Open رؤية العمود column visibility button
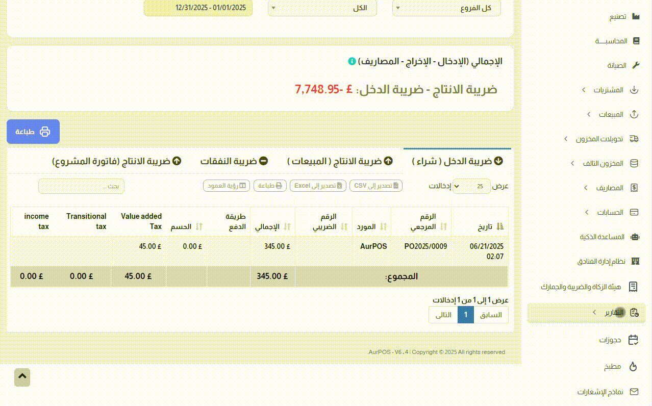The image size is (652, 406). point(227,186)
